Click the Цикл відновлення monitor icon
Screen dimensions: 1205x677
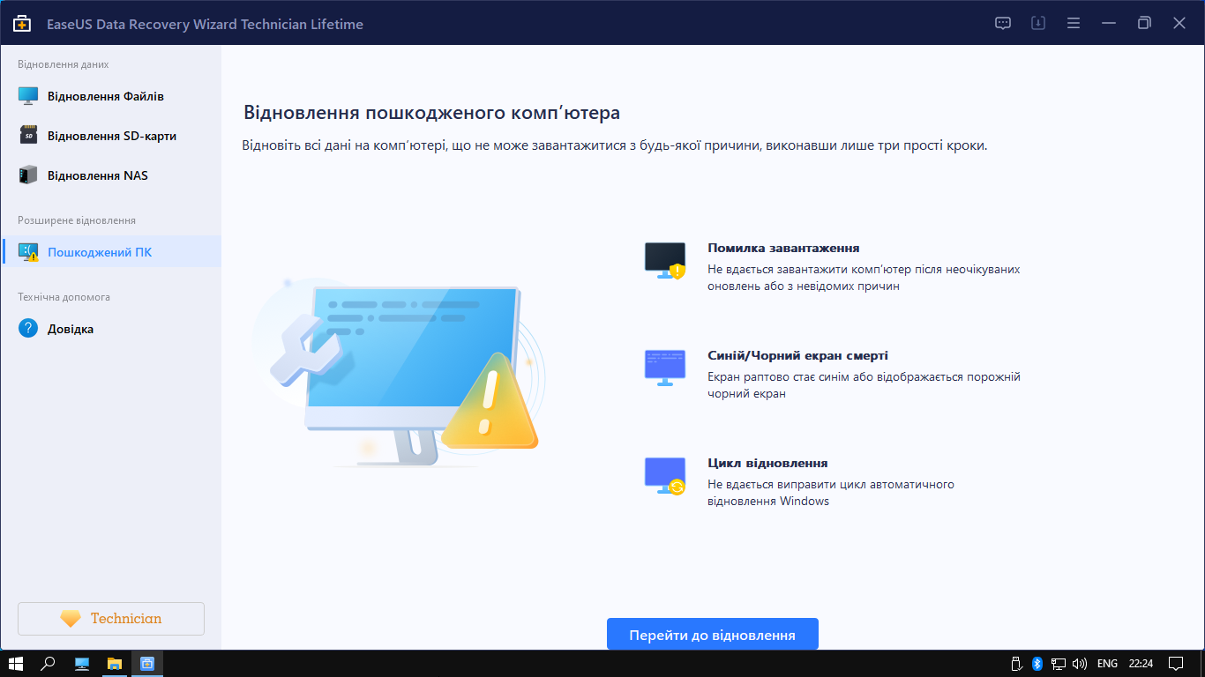(x=665, y=476)
